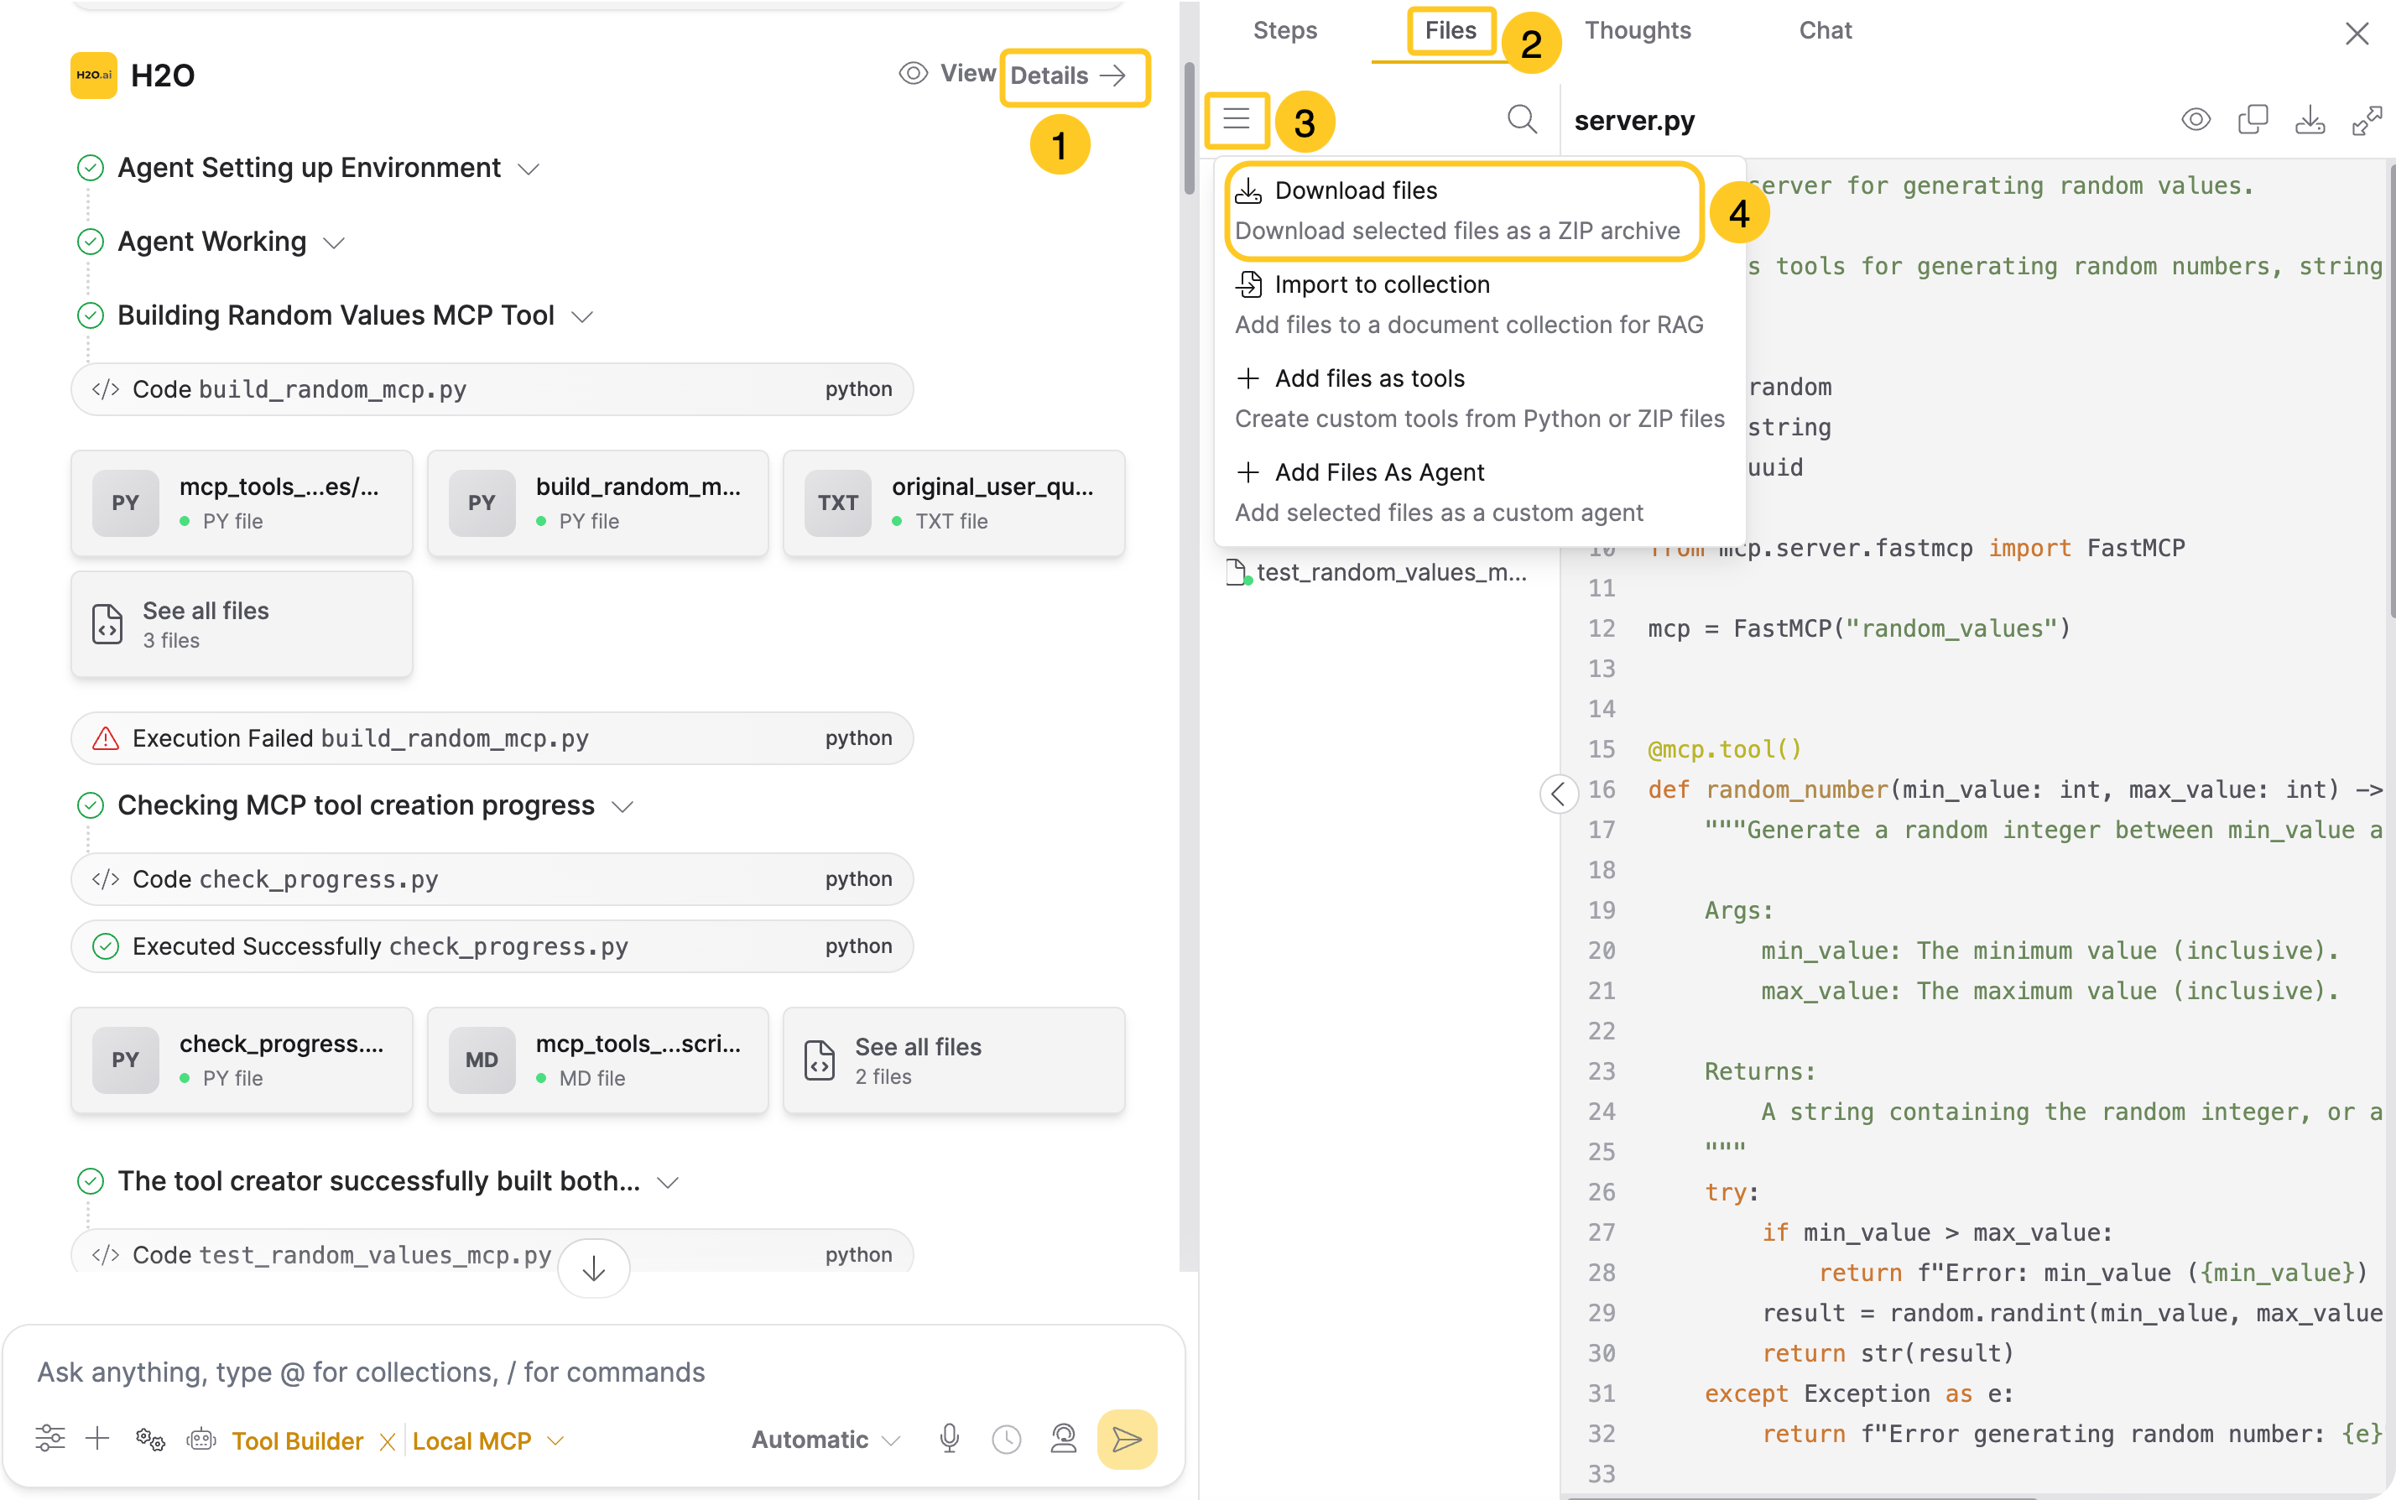
Task: Click the chat pane vertical scrollbar
Action: (x=1189, y=129)
